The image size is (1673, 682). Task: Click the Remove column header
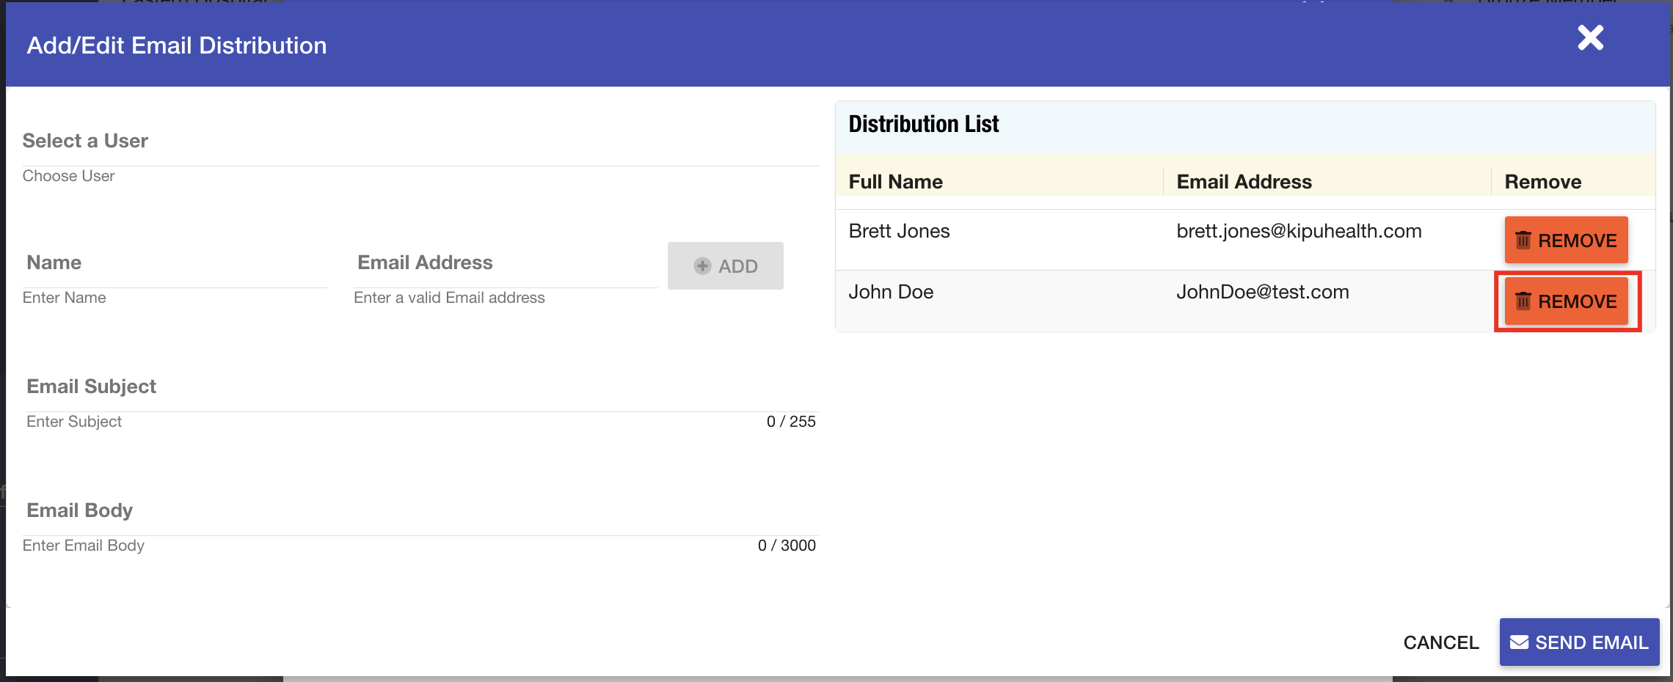click(x=1542, y=182)
